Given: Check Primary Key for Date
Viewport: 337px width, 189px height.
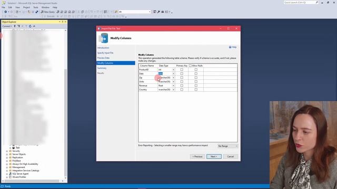Looking at the screenshot, I should (182, 73).
